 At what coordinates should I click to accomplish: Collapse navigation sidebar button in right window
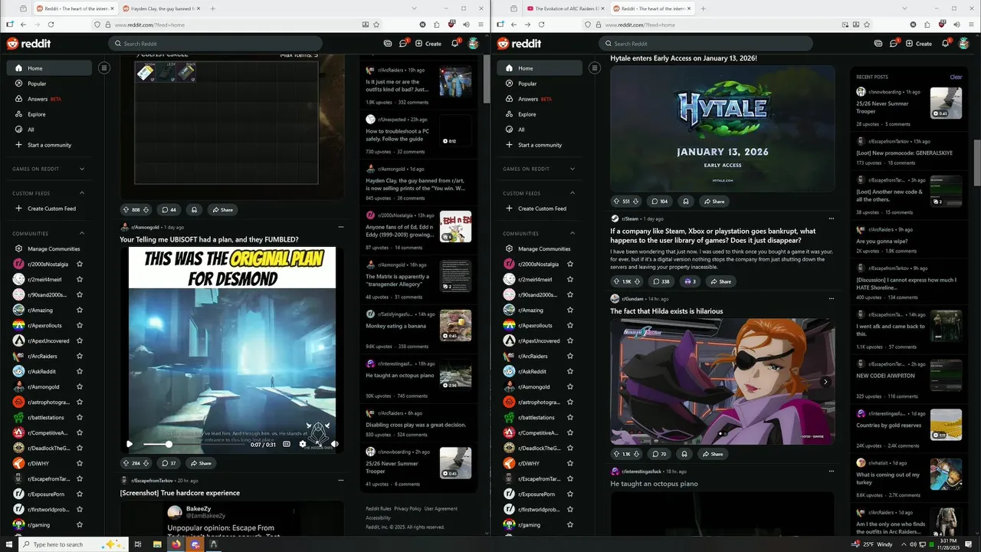pyautogui.click(x=594, y=68)
